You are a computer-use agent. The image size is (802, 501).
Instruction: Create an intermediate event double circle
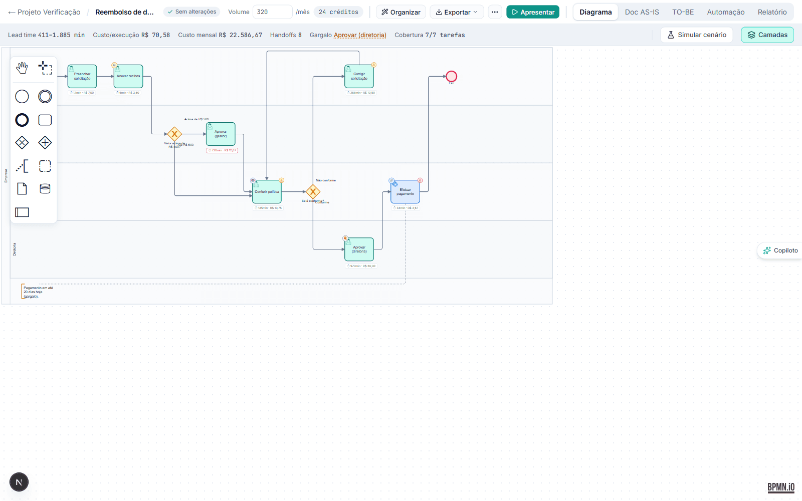click(x=45, y=96)
